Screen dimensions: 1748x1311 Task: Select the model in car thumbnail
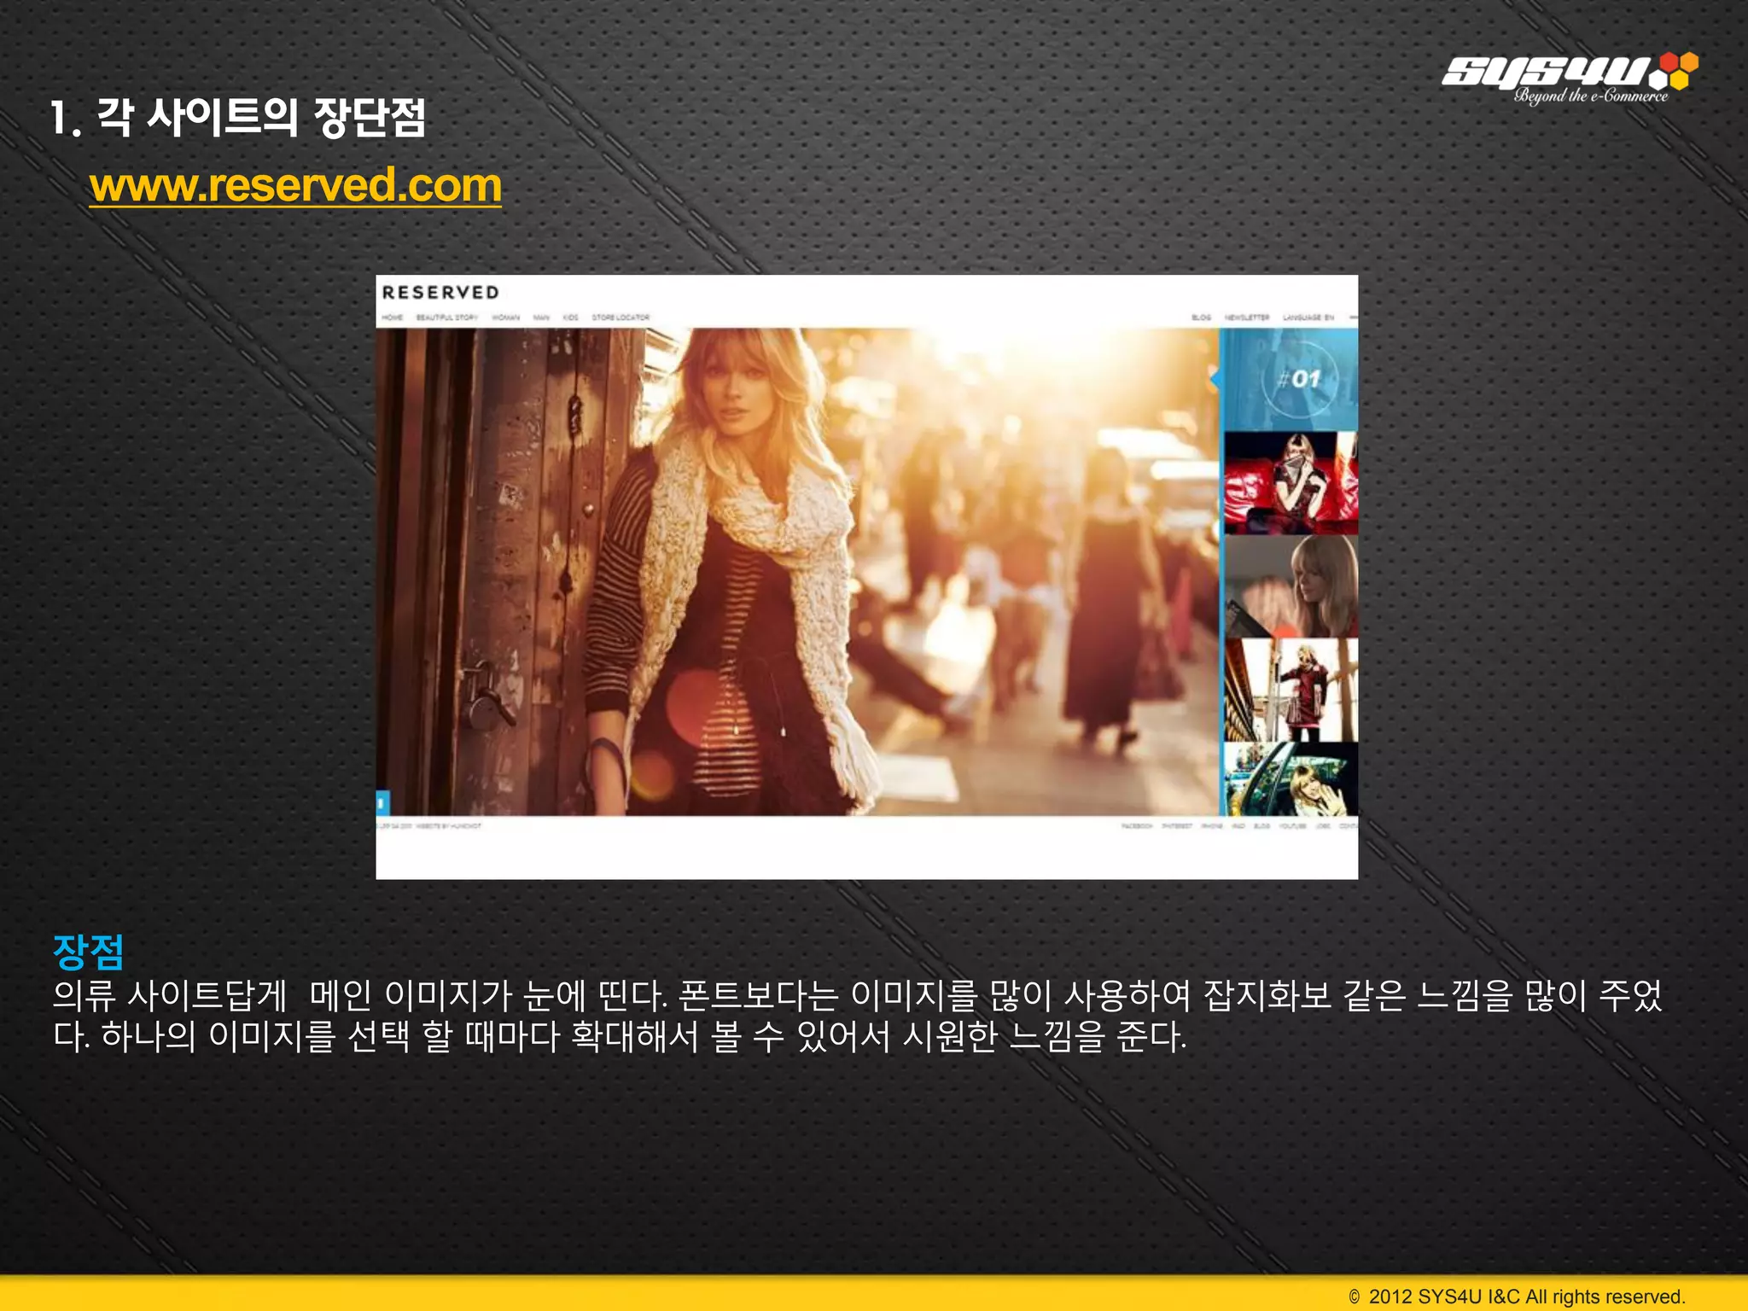(1291, 779)
